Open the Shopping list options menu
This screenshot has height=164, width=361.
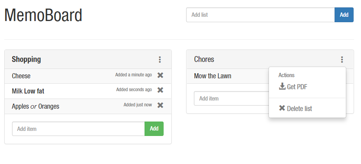pyautogui.click(x=160, y=60)
